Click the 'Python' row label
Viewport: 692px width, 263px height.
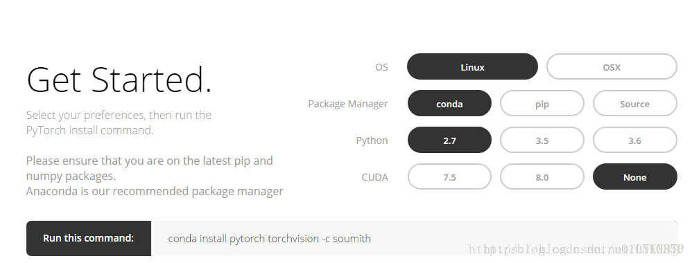click(x=372, y=140)
